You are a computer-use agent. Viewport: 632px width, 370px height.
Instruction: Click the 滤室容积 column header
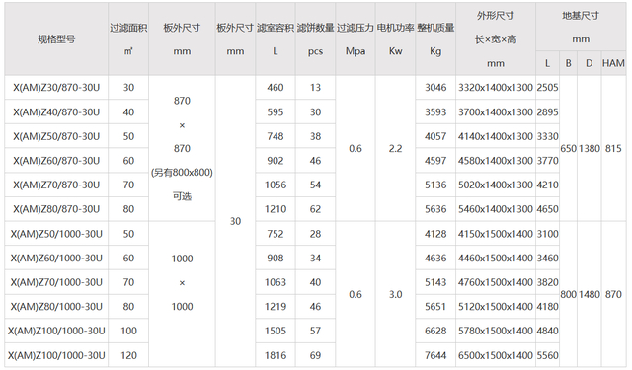click(276, 39)
